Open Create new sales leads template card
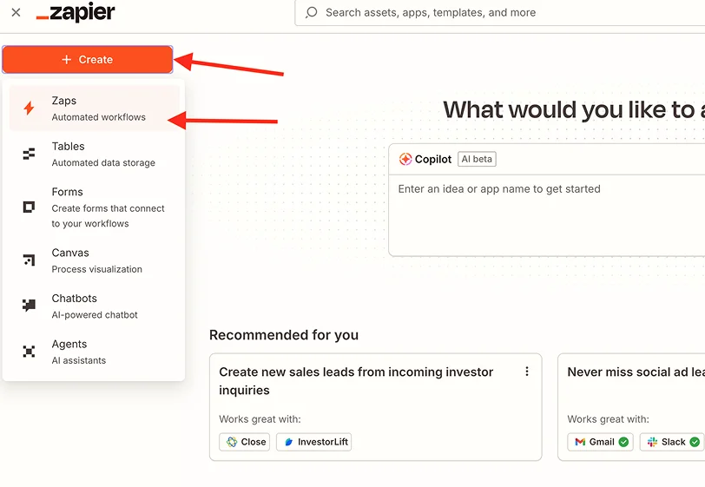 pyautogui.click(x=375, y=407)
